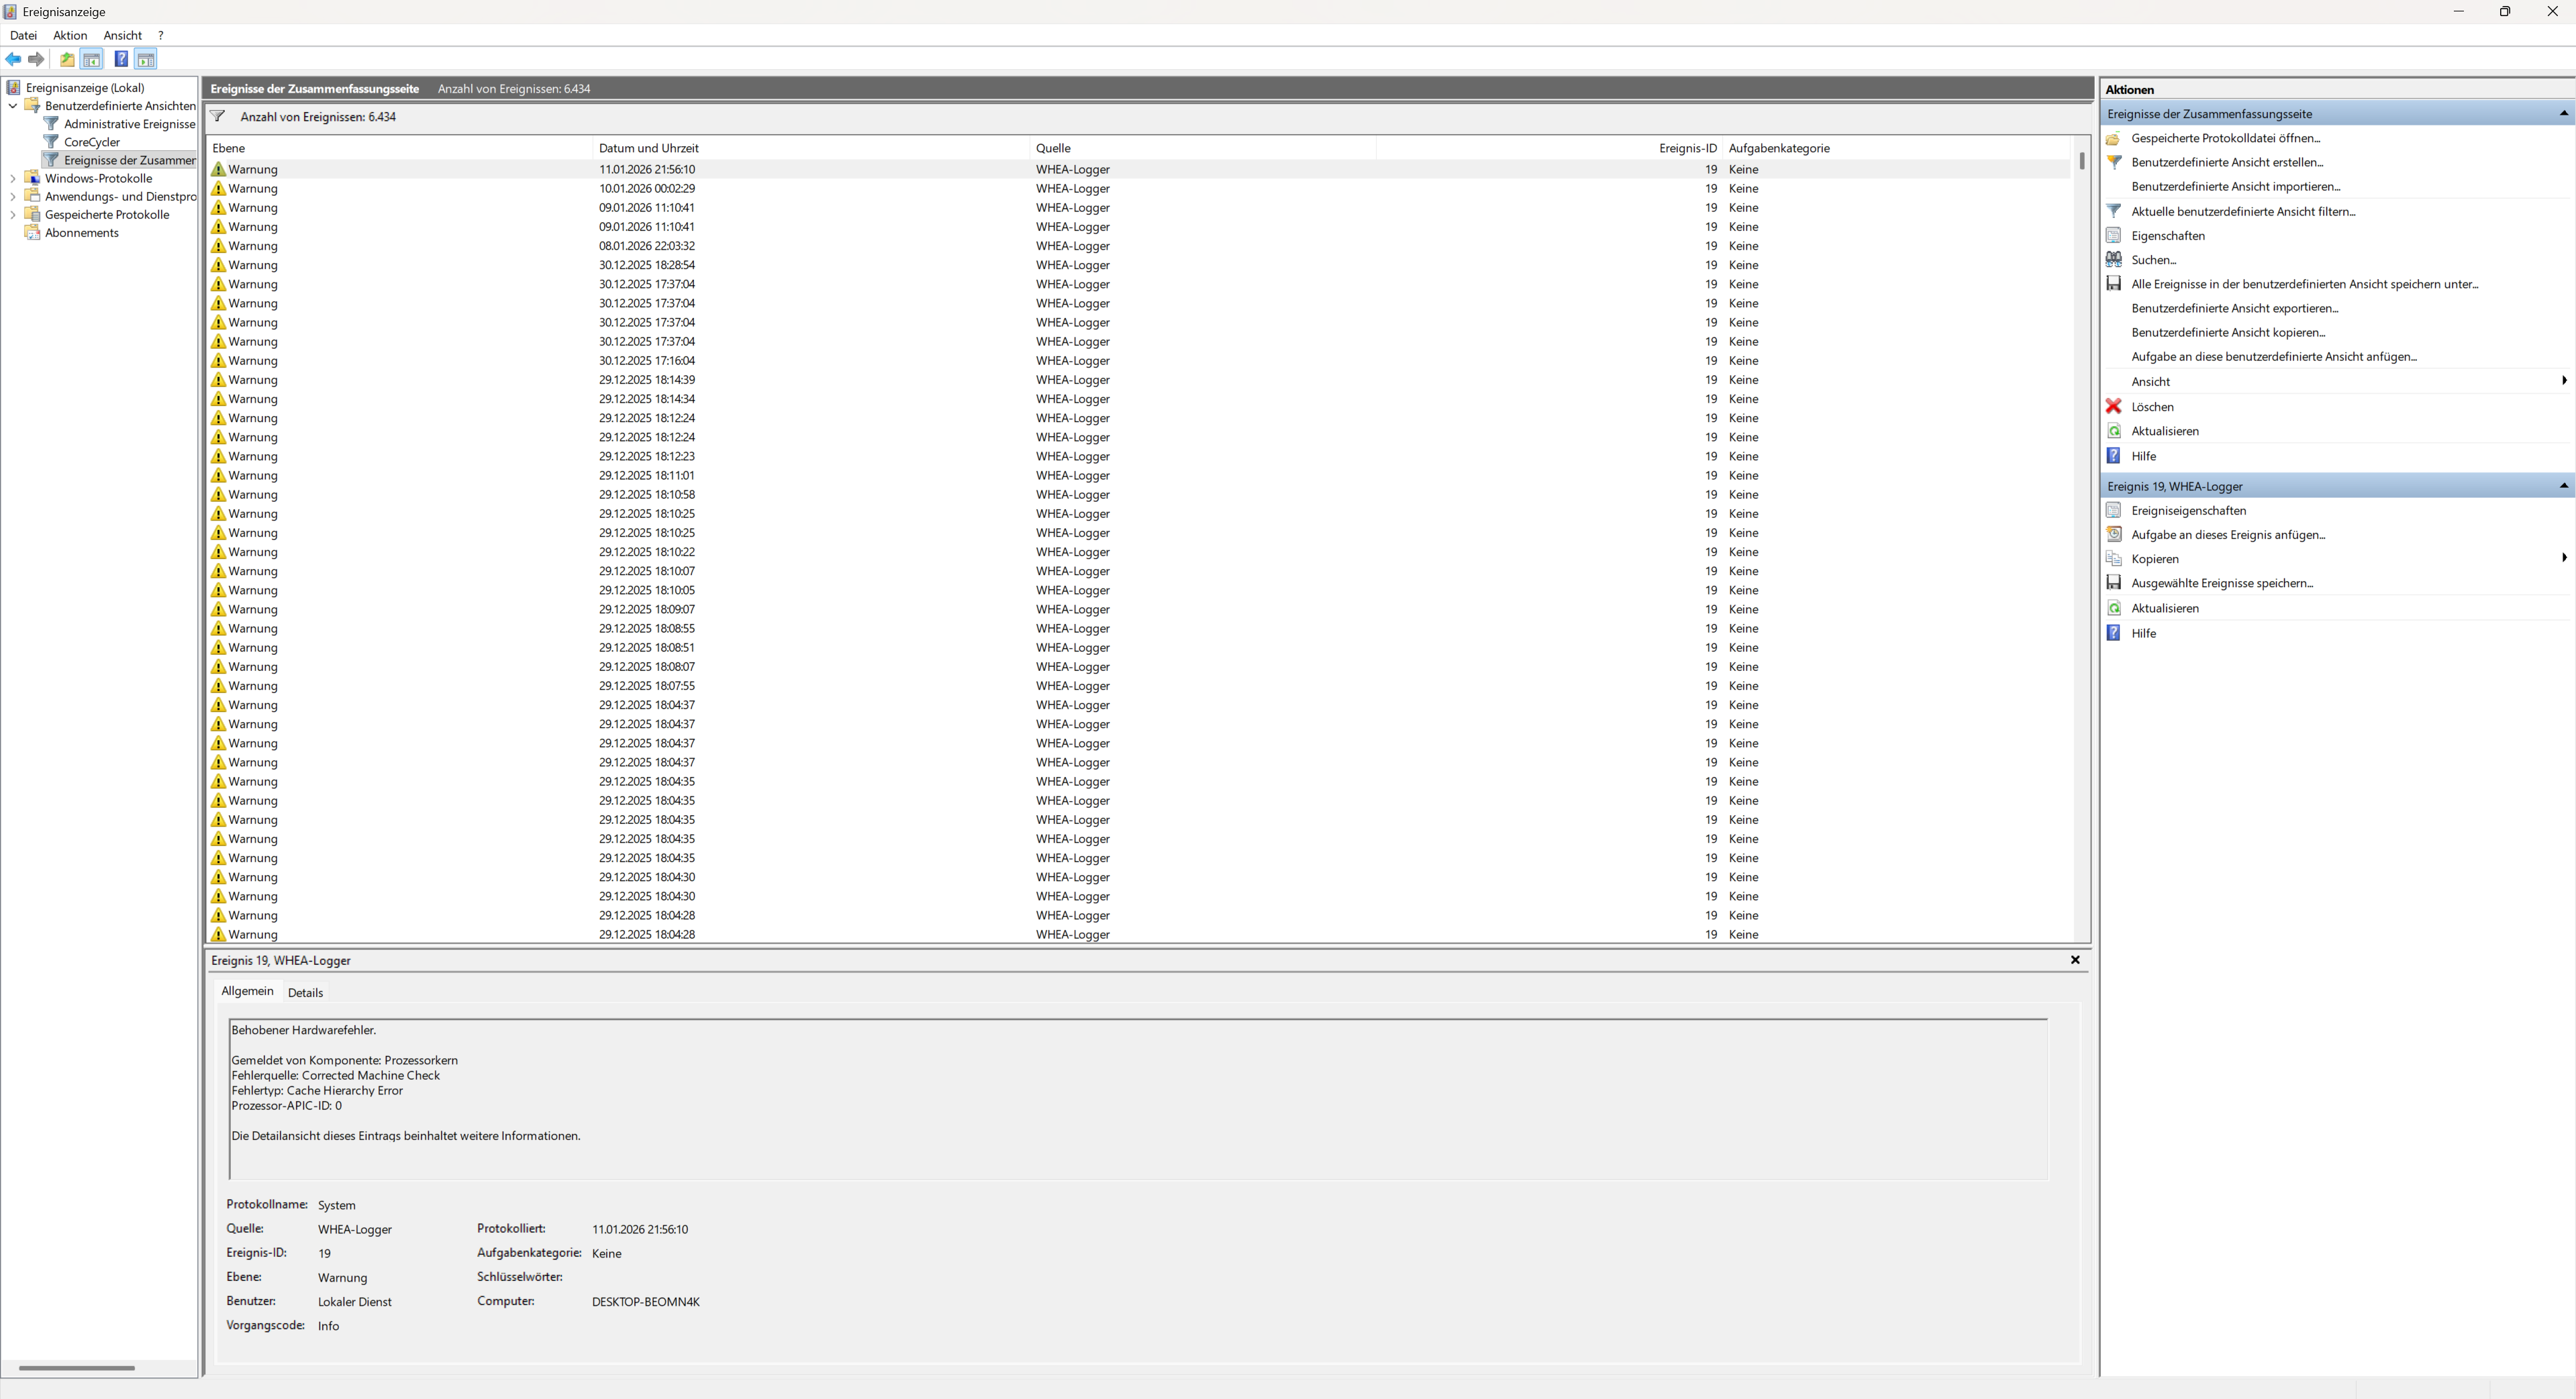Viewport: 2576px width, 1399px height.
Task: Open the Aktion menu
Action: pos(70,35)
